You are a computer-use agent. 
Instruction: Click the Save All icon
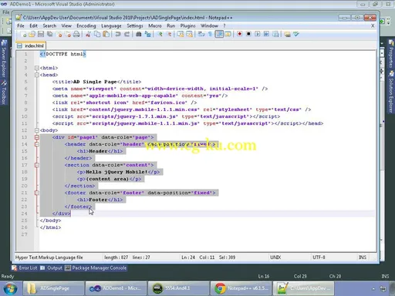49,34
